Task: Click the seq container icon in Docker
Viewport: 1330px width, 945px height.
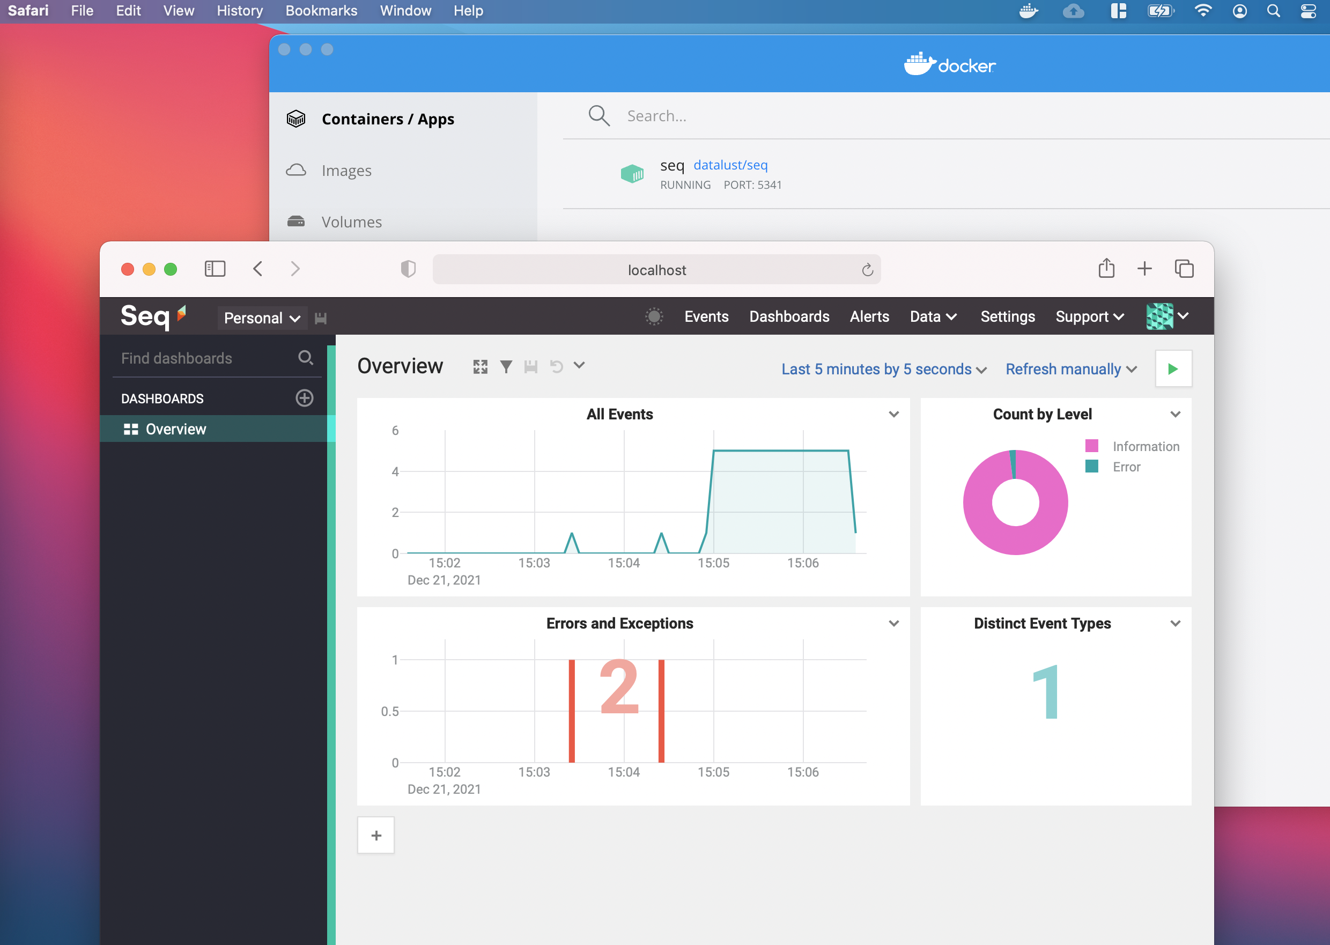Action: click(632, 173)
